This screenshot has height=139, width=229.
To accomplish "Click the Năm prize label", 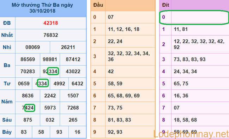I will 7,102.
